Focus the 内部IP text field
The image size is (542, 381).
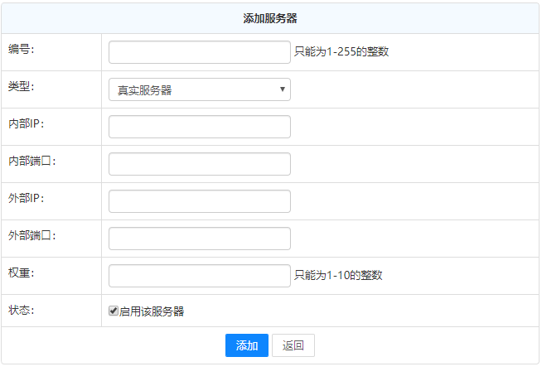pyautogui.click(x=199, y=127)
